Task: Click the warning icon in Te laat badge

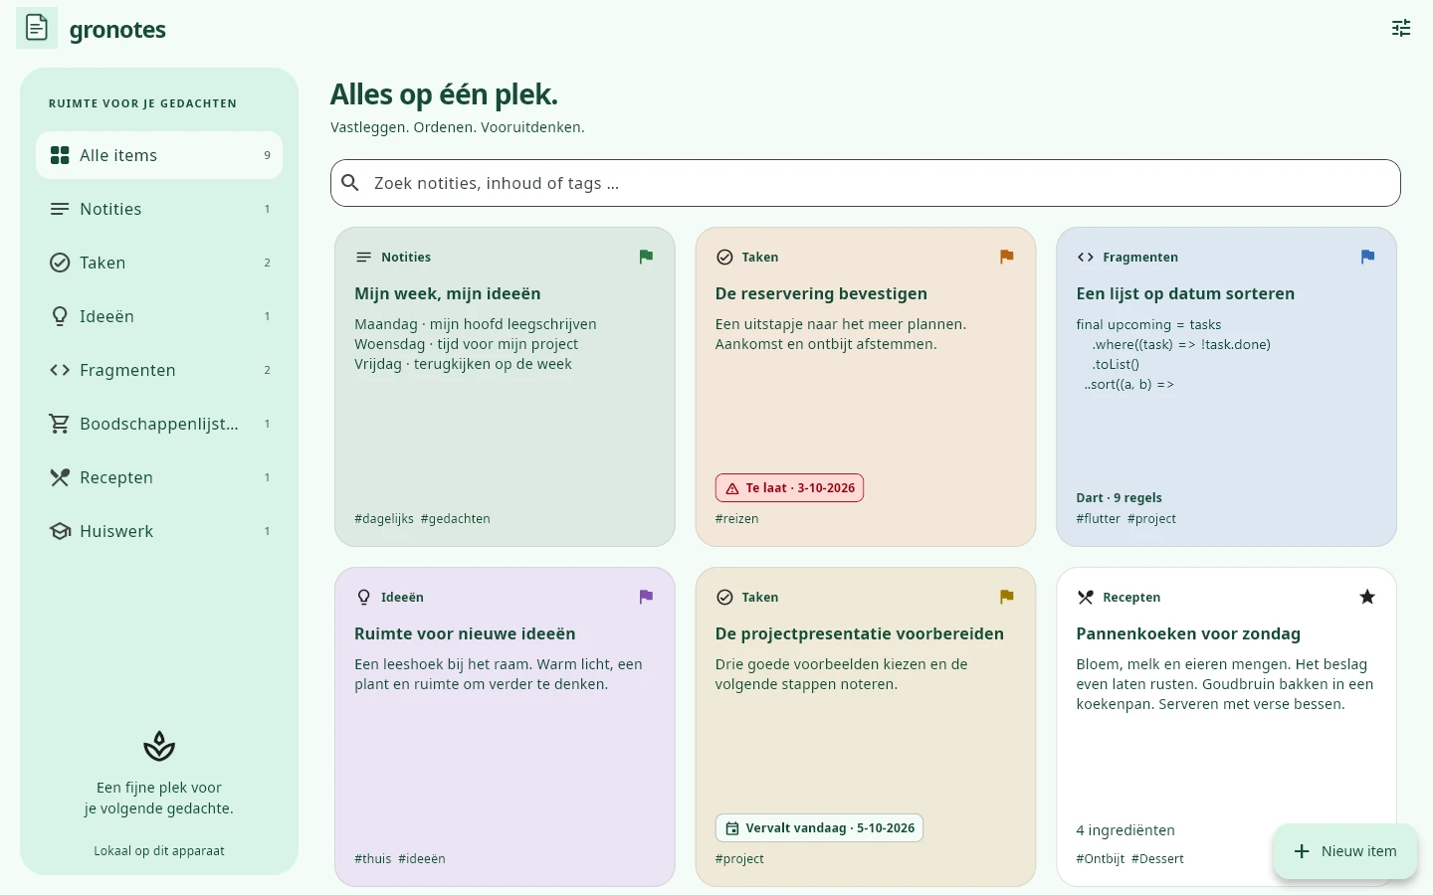Action: pos(732,488)
